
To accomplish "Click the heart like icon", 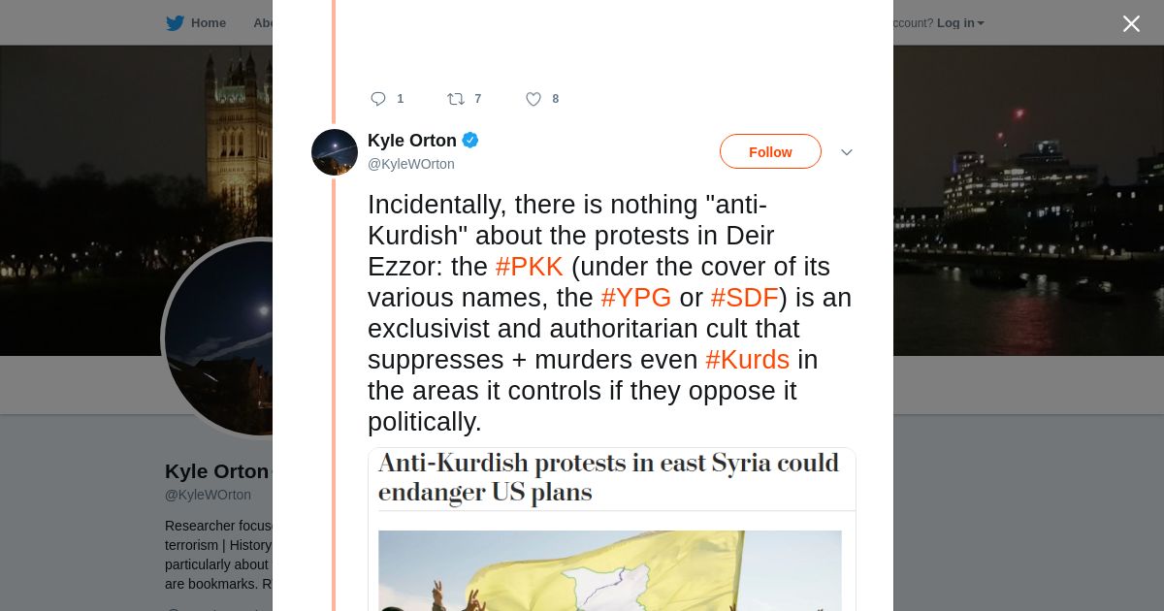I will coord(533,99).
